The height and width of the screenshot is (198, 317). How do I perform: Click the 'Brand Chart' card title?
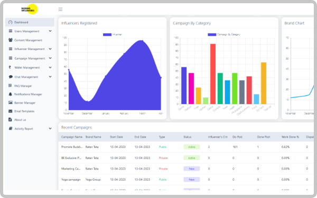click(294, 23)
